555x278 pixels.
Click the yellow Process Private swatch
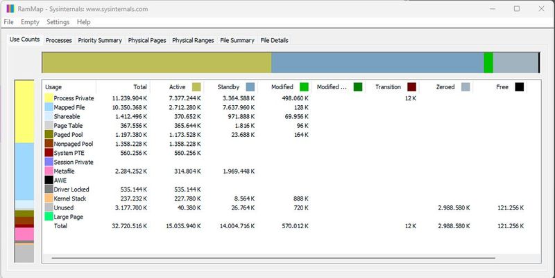coord(49,98)
